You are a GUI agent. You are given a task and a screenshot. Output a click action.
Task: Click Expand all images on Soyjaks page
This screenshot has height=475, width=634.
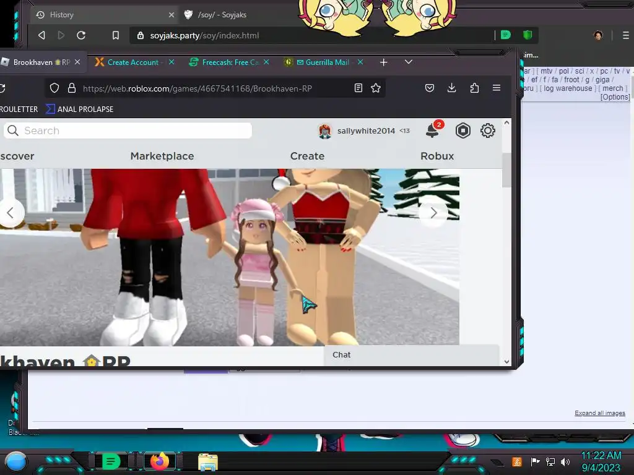[x=599, y=413]
